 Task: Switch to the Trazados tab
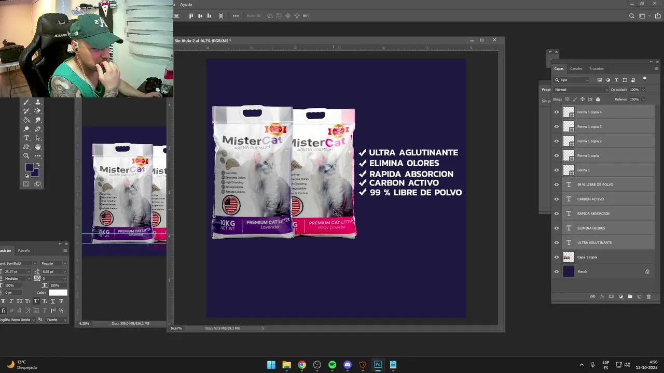click(x=596, y=68)
